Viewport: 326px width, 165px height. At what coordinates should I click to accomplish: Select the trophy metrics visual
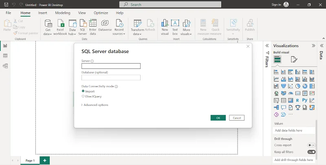[x=298, y=108]
